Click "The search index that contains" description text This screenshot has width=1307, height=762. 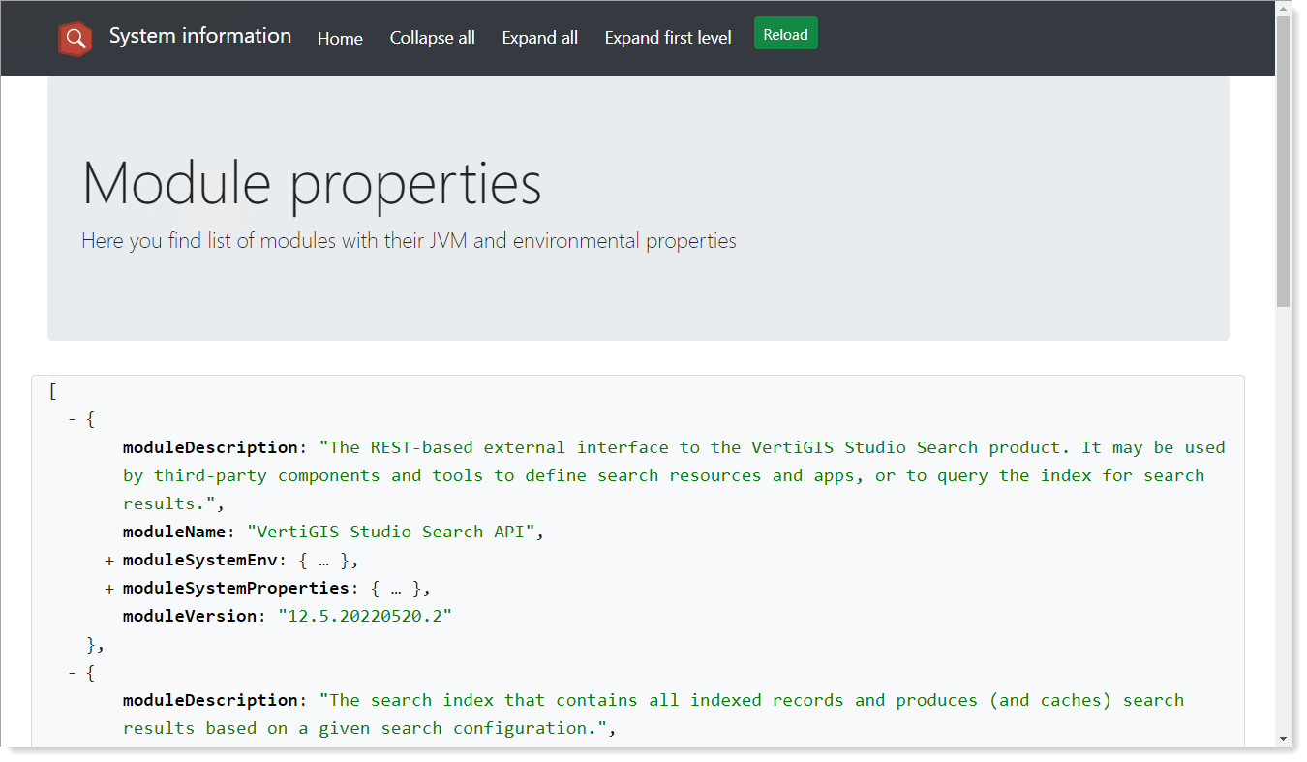(653, 714)
